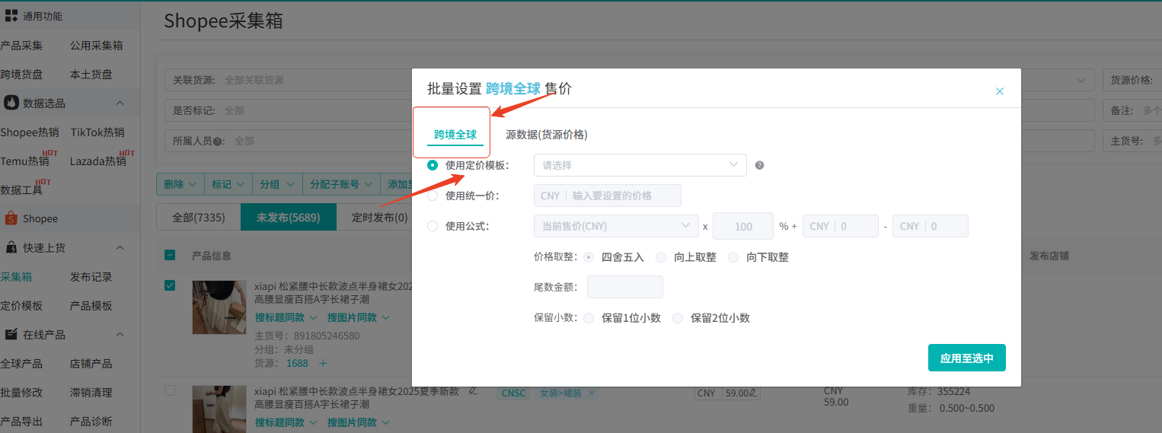Open TikTok热销 sidebar link
Screen dimensions: 1162x433
[97, 132]
